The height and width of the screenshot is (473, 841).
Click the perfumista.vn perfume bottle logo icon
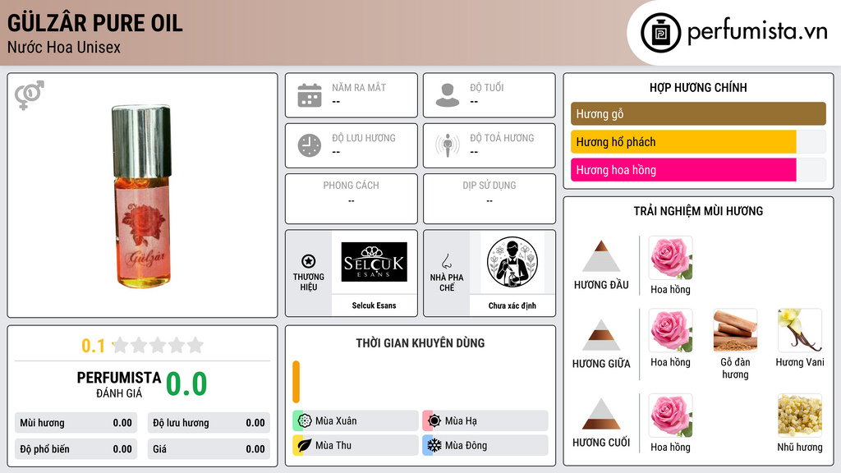[x=660, y=33]
